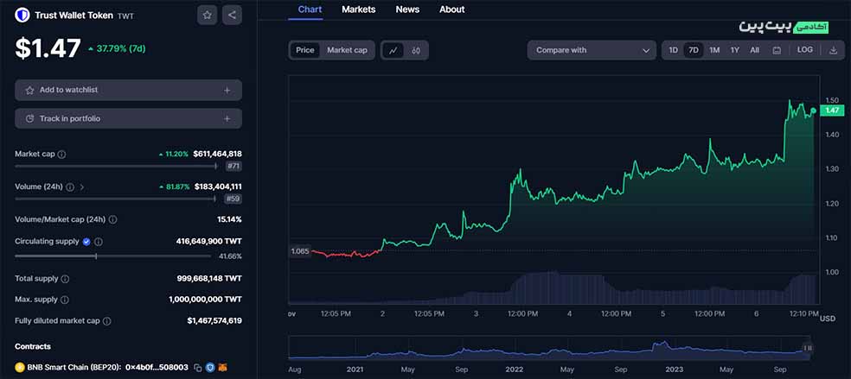Click info icon next to Volume/Market cap (24h)
This screenshot has width=851, height=379.
pos(113,220)
